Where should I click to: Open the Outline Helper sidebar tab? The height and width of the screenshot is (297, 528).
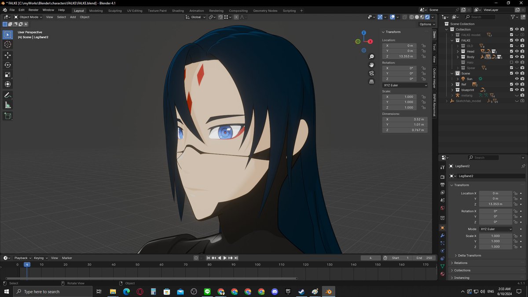click(434, 78)
